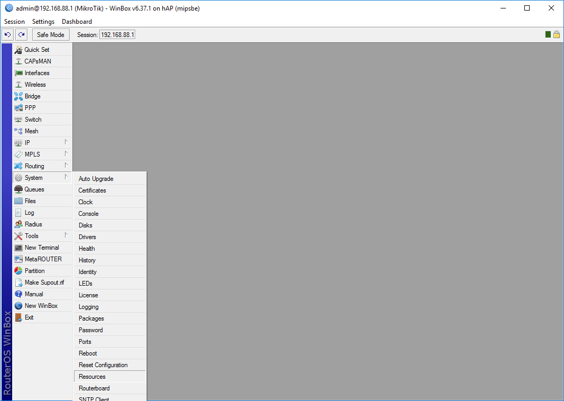Open Health from System submenu

pos(110,249)
